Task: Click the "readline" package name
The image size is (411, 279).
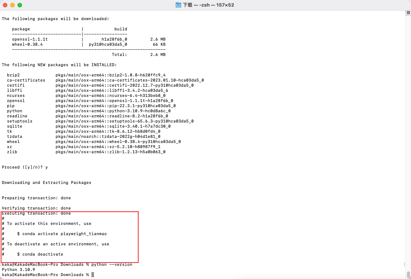Action: pos(17,116)
